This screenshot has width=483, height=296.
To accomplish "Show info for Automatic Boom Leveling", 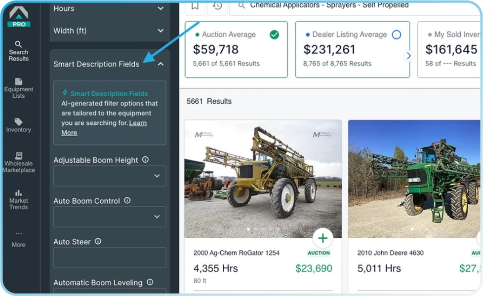I will pyautogui.click(x=150, y=282).
